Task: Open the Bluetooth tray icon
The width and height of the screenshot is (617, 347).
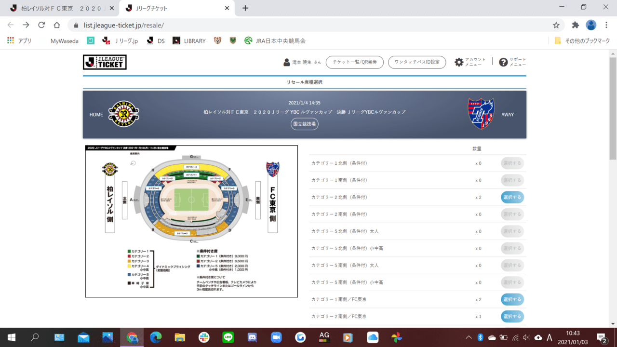Action: [480, 337]
